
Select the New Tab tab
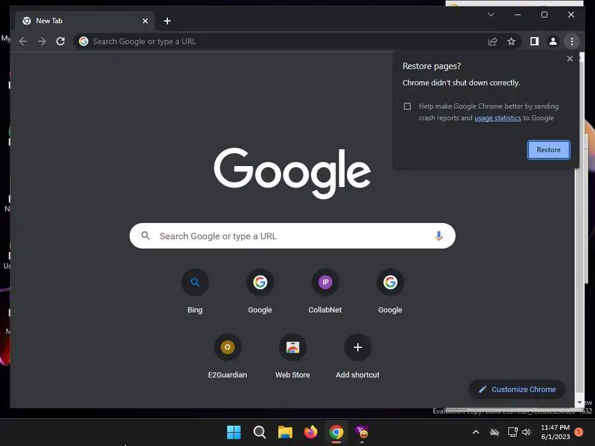pos(85,21)
